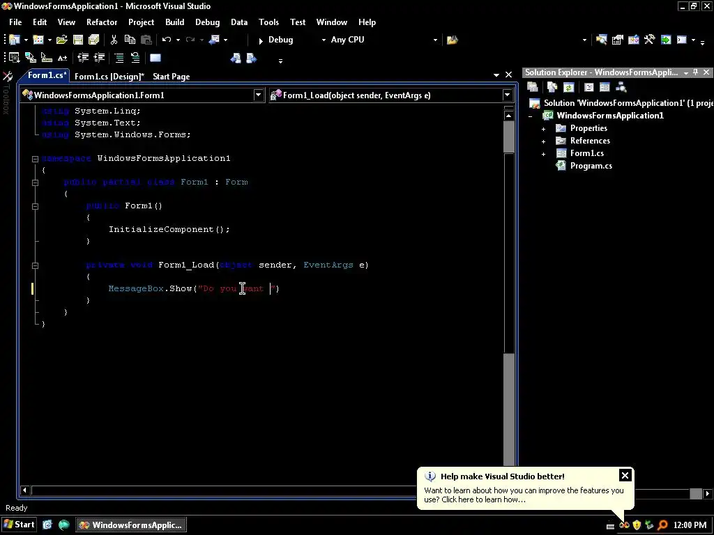Expand the References node in Solution Explorer
This screenshot has height=535, width=714.
[543, 141]
